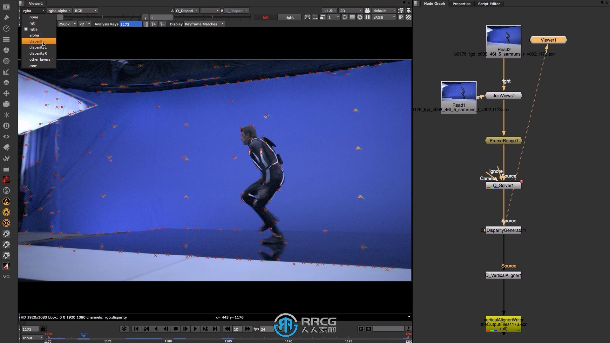Switch to the Properties tab
The height and width of the screenshot is (343, 610).
click(461, 3)
